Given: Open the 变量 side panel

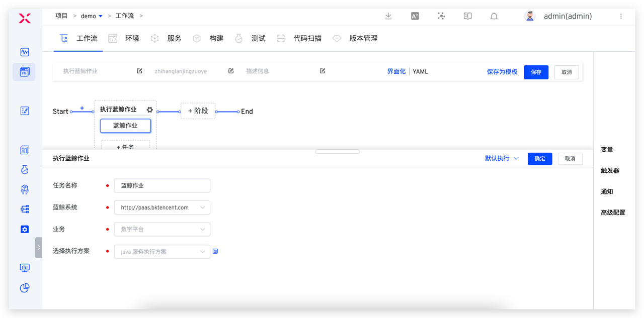Looking at the screenshot, I should (x=607, y=150).
